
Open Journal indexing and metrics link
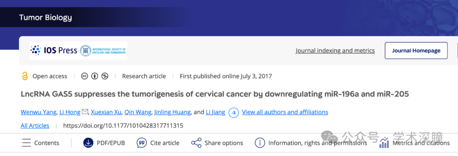[335, 50]
